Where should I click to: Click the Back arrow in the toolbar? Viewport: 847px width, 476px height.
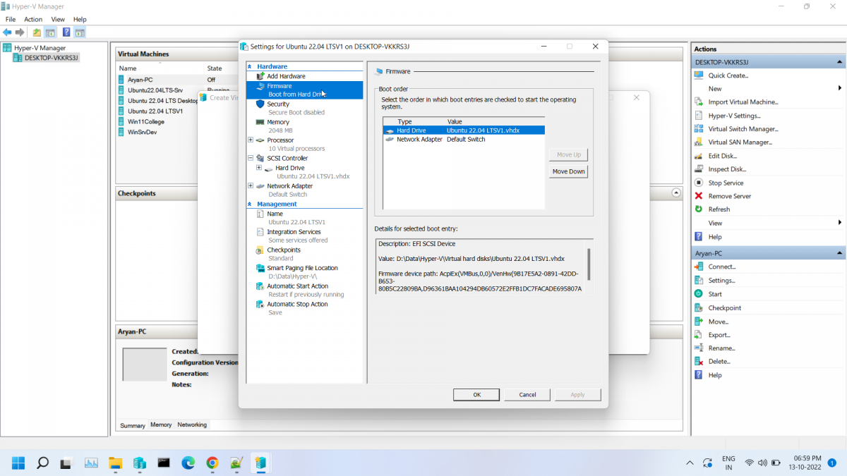click(x=7, y=32)
